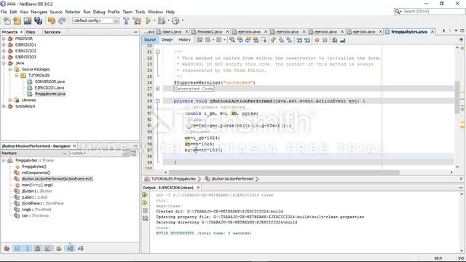Image resolution: width=466 pixels, height=262 pixels.
Task: Click the Uncomment editor toolbar icon
Action: coord(343,40)
